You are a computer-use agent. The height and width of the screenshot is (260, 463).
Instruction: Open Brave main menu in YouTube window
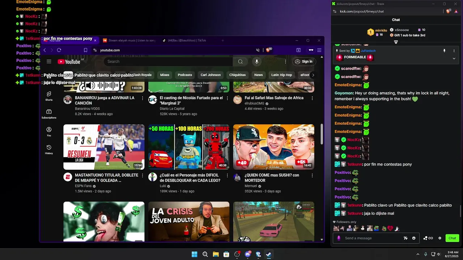tap(319, 50)
